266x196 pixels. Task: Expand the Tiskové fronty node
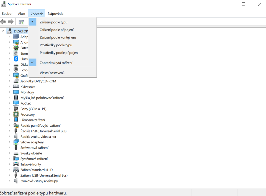pos(9,164)
